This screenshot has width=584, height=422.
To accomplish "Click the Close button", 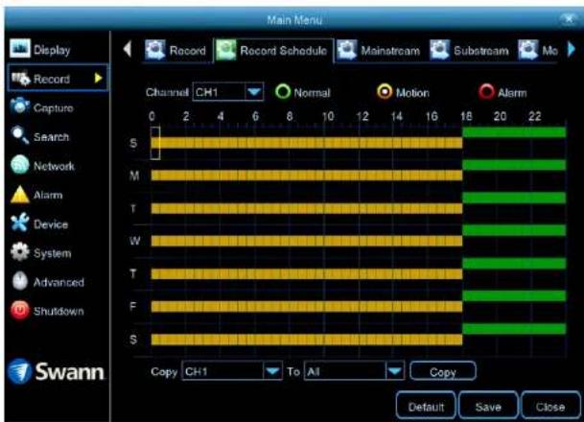I will pyautogui.click(x=550, y=406).
